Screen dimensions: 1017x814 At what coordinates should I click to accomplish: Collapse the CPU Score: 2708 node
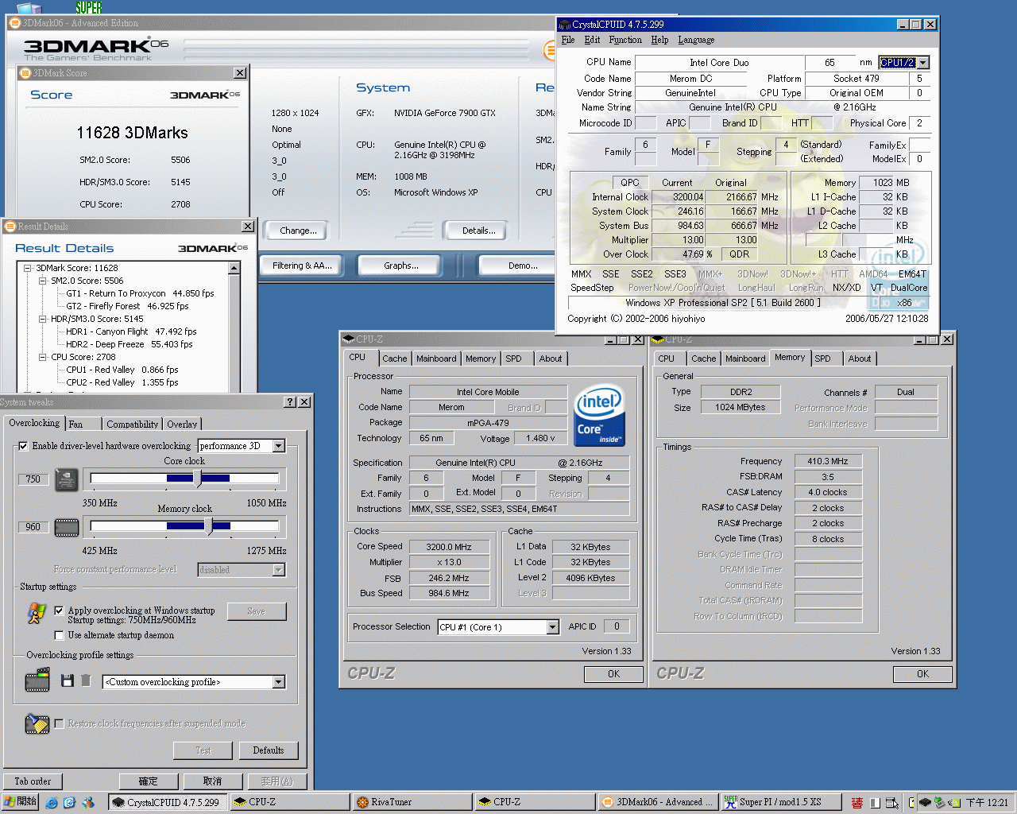coord(43,358)
